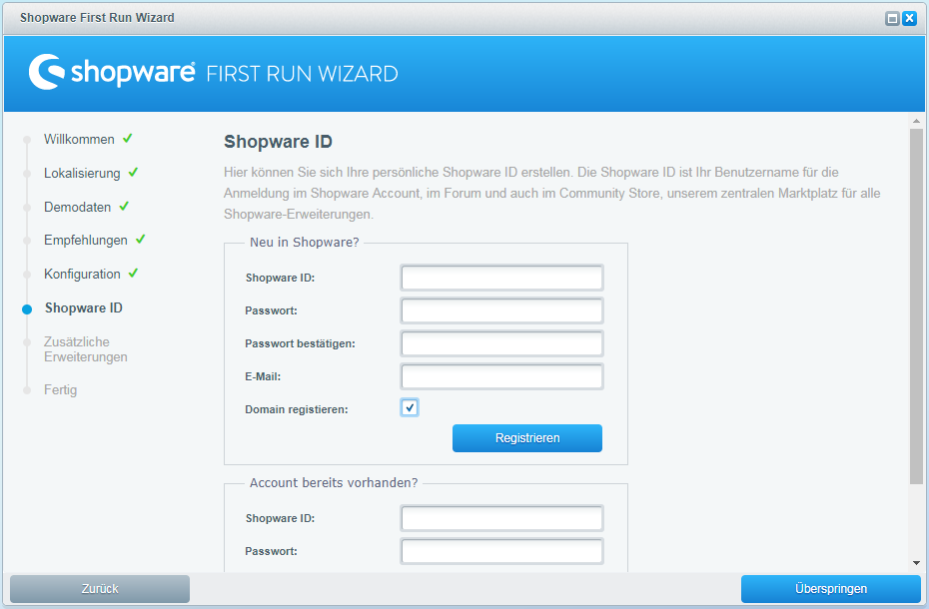Screen dimensions: 929x609
Task: Click the 'E-Mail:' label
Action: 263,376
